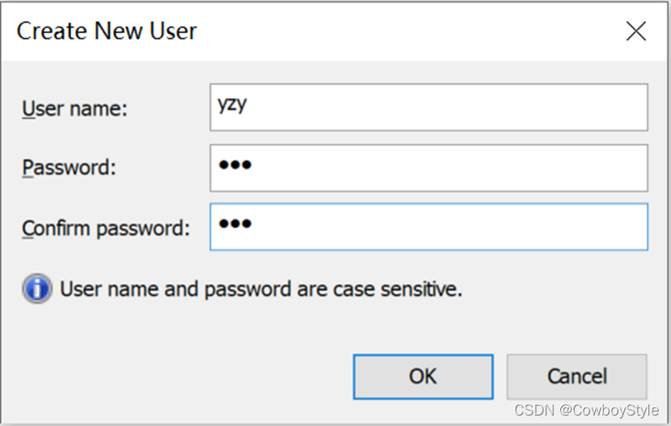Click the masked dots in Confirm password field

click(235, 224)
